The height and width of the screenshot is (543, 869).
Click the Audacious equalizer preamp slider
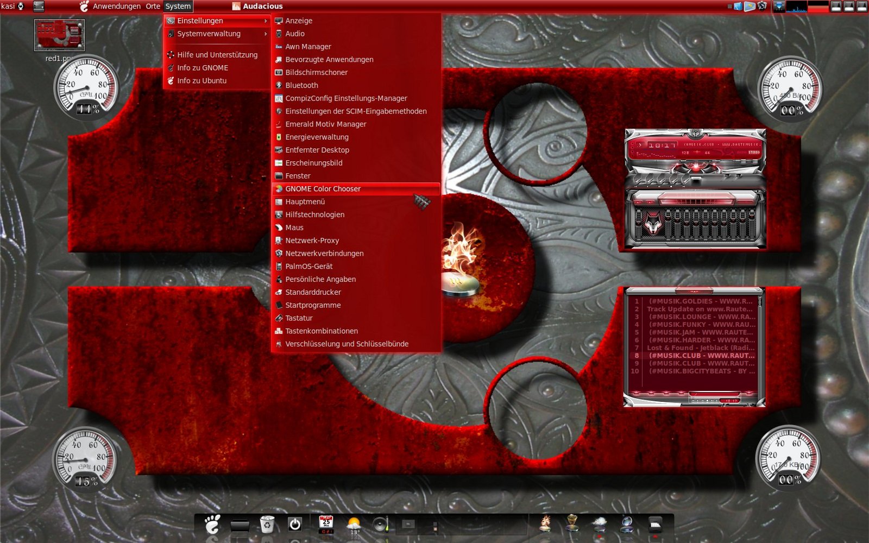click(x=639, y=224)
